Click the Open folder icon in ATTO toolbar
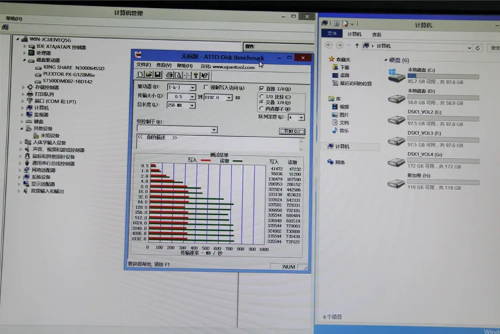This screenshot has width=500, height=334. pos(148,75)
